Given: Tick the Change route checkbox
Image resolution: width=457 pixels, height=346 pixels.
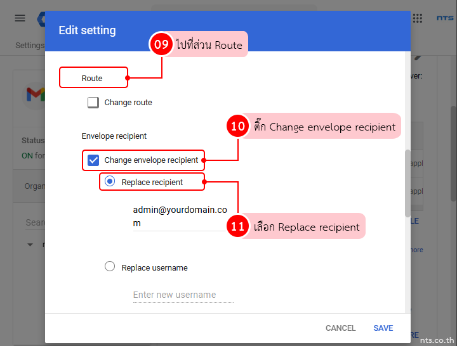Looking at the screenshot, I should pyautogui.click(x=93, y=103).
